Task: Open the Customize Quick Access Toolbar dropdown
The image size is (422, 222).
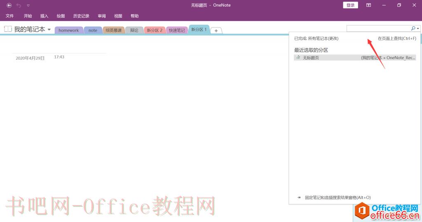Action: click(28, 5)
